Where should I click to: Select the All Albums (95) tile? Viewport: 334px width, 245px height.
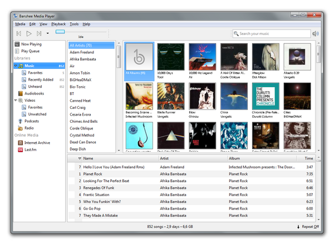click(139, 61)
